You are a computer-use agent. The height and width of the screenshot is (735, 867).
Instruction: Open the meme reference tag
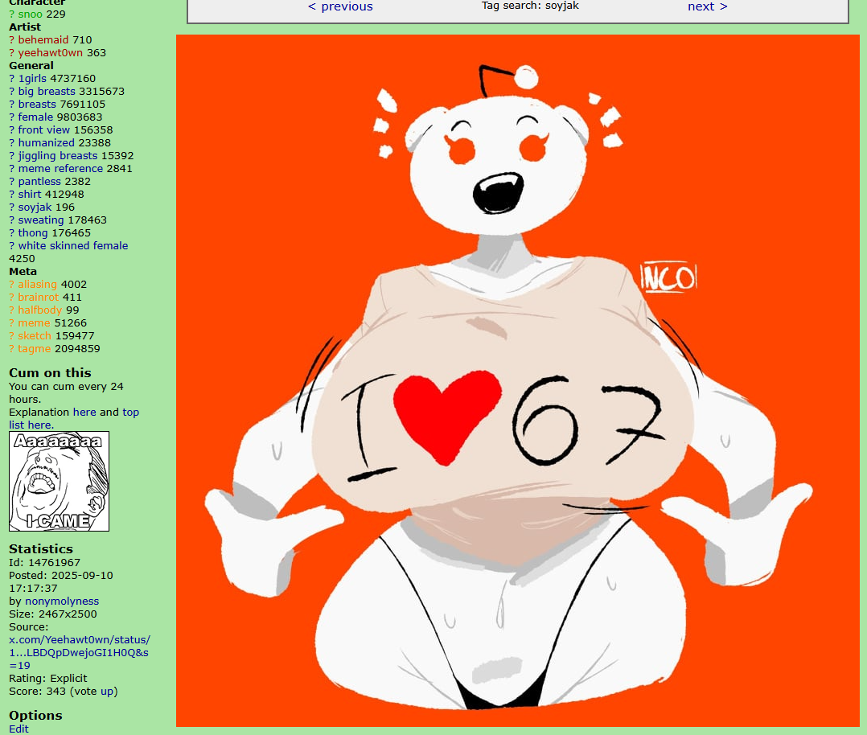60,169
